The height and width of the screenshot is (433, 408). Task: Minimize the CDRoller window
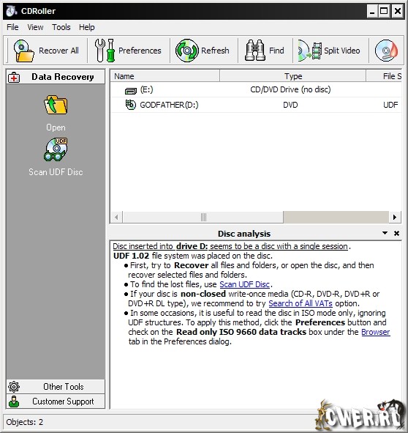[x=372, y=11]
